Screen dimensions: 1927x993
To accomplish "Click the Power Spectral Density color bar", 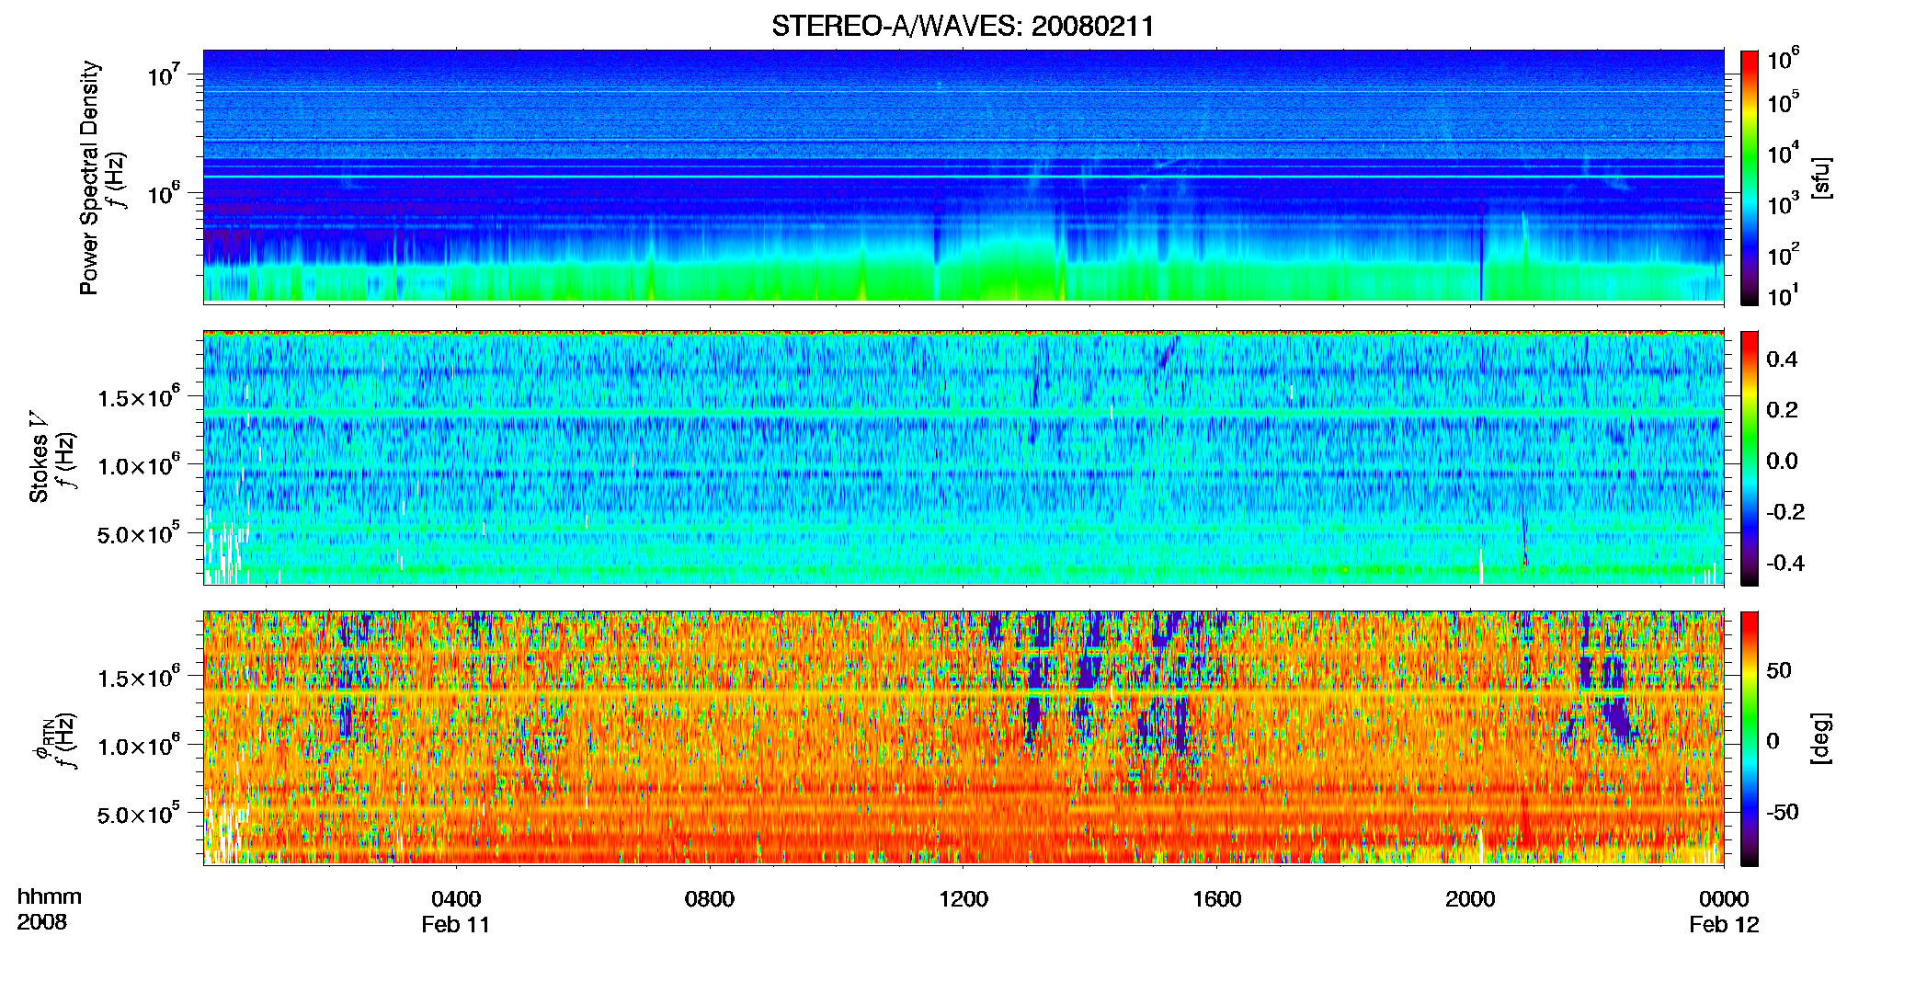I will point(1750,177).
